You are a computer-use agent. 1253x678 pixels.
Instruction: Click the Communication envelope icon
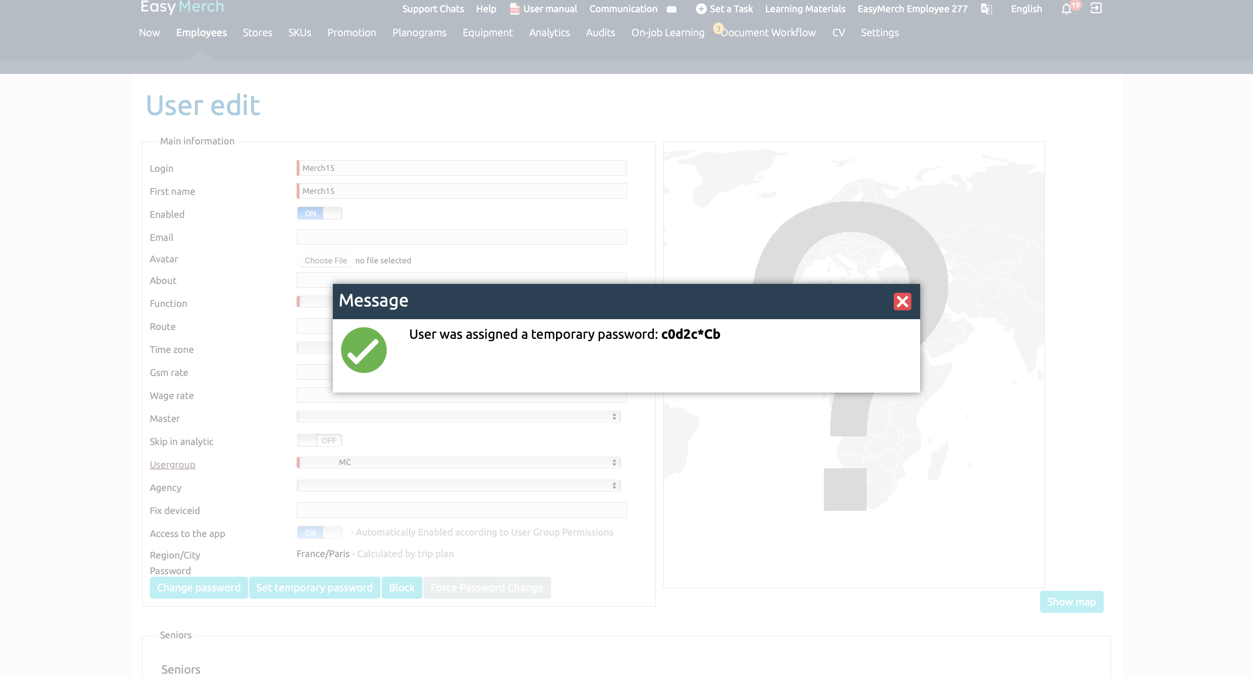pos(672,9)
